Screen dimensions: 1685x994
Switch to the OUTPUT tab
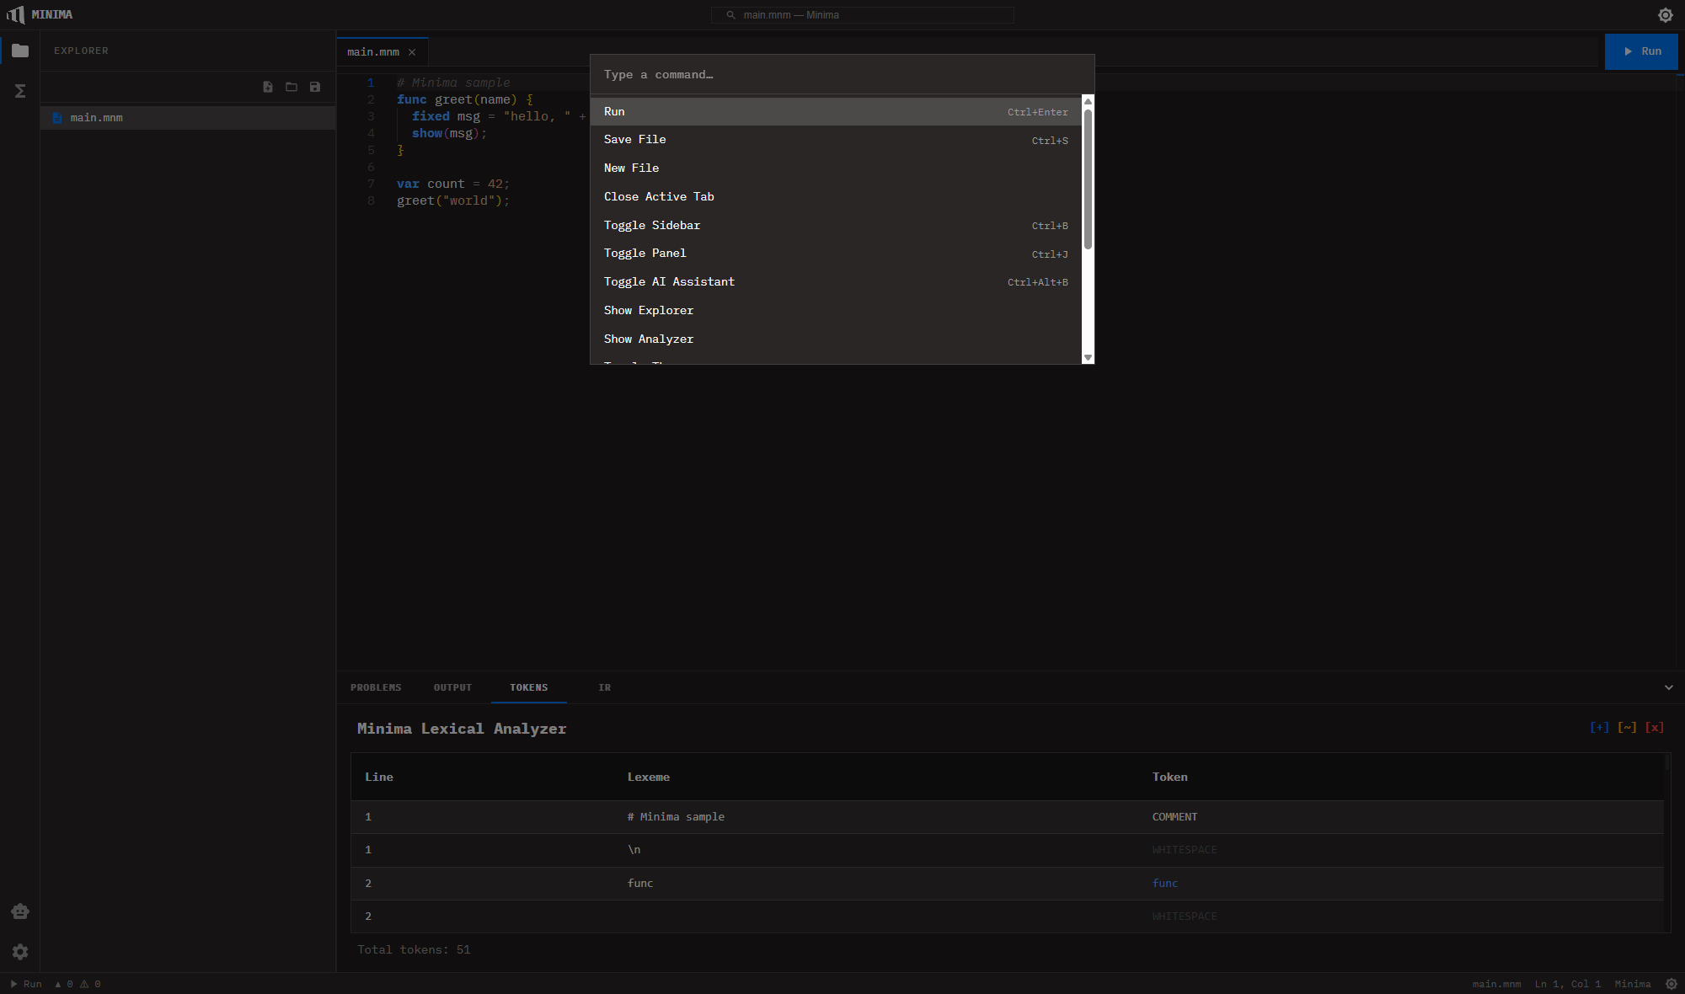[x=452, y=687]
